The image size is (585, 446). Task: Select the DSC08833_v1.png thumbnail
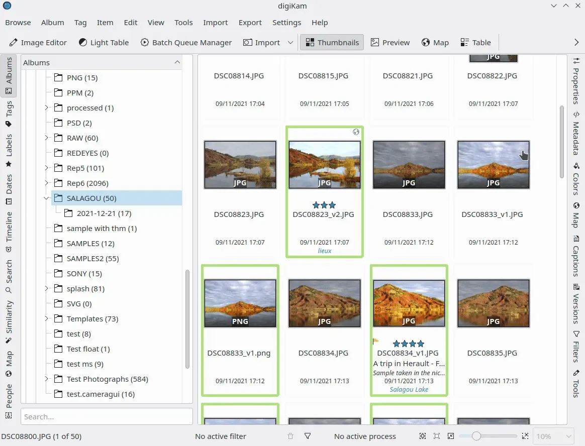pyautogui.click(x=240, y=304)
